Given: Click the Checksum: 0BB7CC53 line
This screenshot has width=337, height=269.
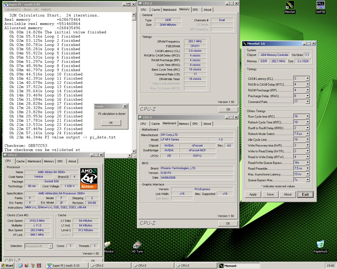Looking at the screenshot, I should click(x=26, y=146).
